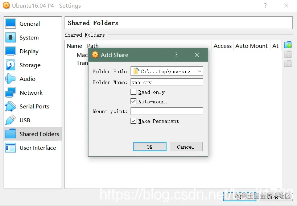Open the General settings category

click(33, 24)
